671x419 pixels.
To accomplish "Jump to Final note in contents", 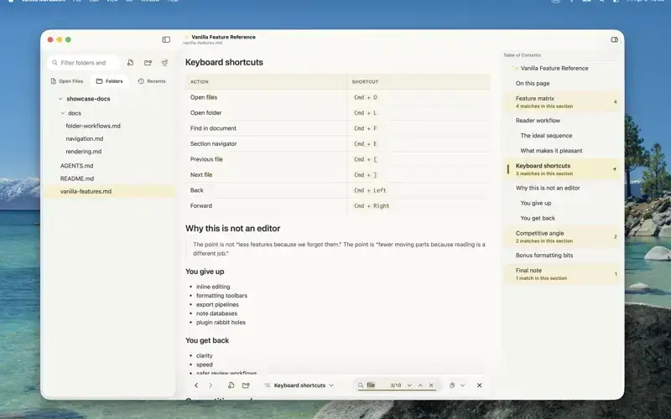I will tap(561, 274).
